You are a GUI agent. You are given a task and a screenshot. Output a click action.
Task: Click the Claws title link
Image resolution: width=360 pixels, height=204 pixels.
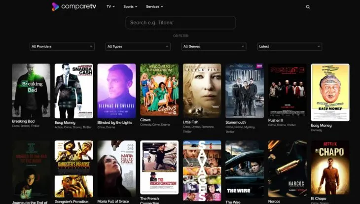pyautogui.click(x=145, y=120)
